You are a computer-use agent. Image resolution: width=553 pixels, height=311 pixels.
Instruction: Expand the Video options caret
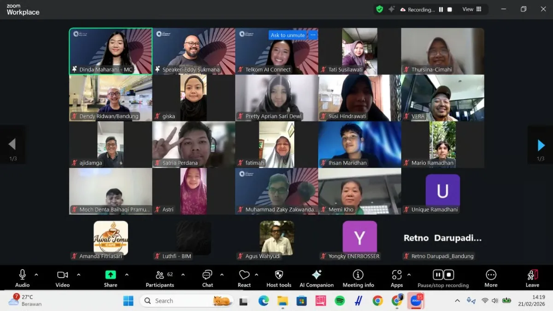(x=78, y=275)
